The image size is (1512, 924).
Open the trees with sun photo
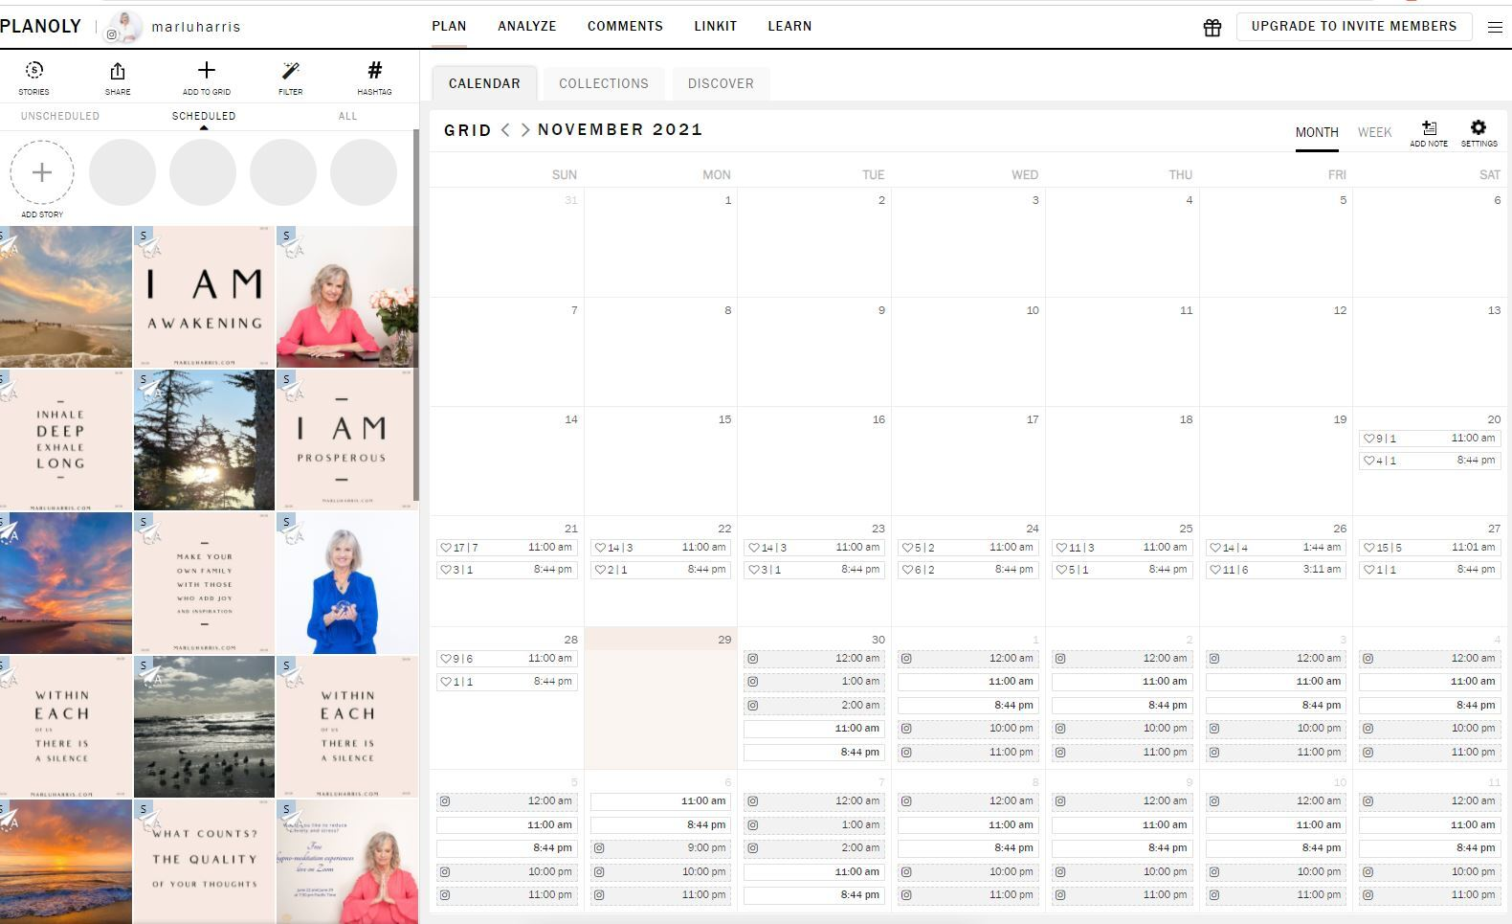coord(204,439)
